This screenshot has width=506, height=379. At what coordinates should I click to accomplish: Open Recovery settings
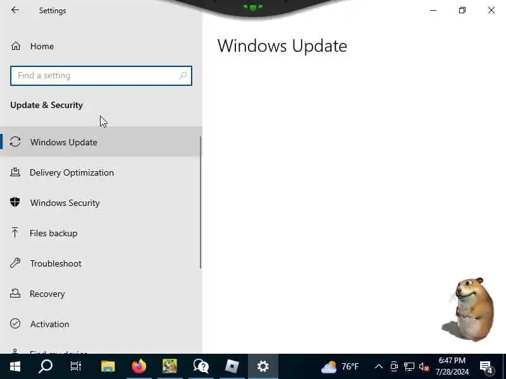[101, 294]
